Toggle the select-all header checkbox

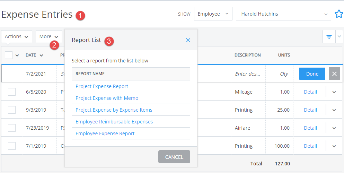(x=9, y=55)
